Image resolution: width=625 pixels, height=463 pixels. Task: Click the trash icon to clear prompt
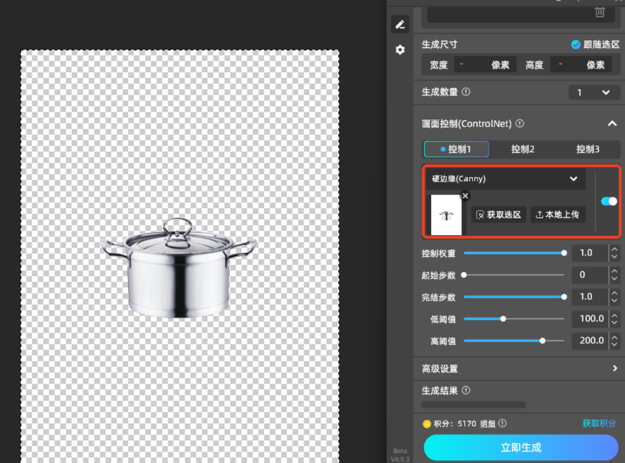pos(600,12)
